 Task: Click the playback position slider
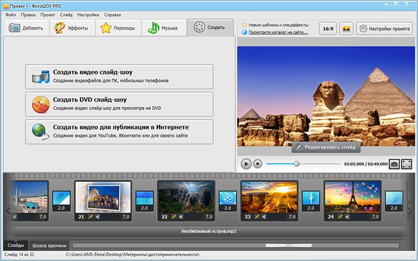pos(297,164)
